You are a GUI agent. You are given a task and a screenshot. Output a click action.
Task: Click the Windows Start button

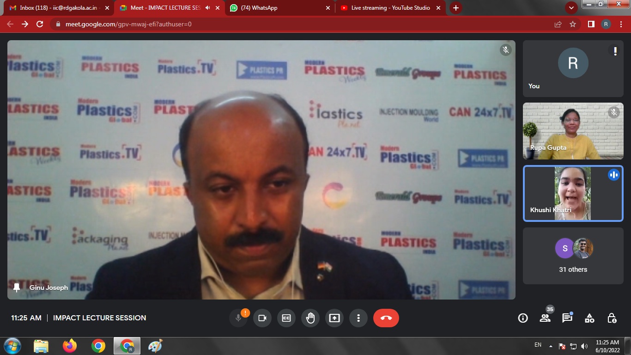point(12,346)
